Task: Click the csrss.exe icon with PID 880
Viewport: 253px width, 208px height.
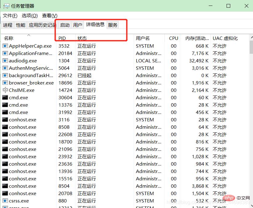Action: (5, 201)
